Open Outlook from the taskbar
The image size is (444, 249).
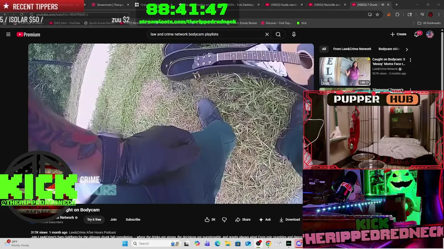coord(248,243)
